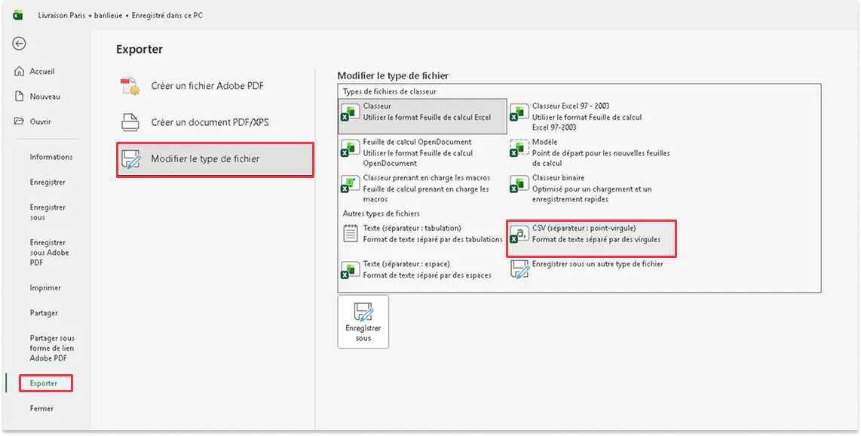Select the Classeur prenant en charge les macros icon
Screen dimensions: 861x436
pos(349,183)
